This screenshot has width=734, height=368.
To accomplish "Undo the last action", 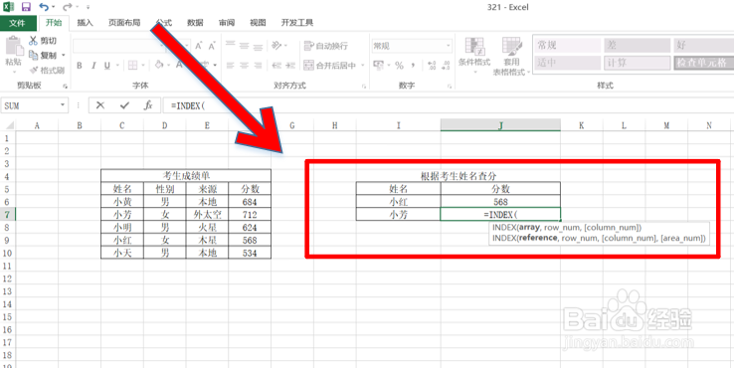I will tap(44, 7).
